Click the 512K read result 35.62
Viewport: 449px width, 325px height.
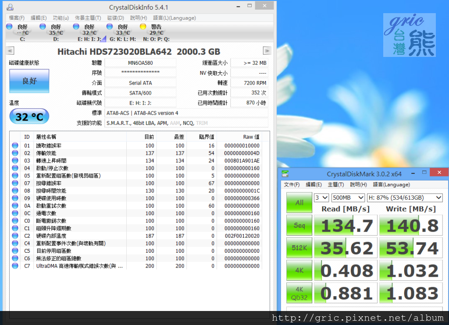346,248
